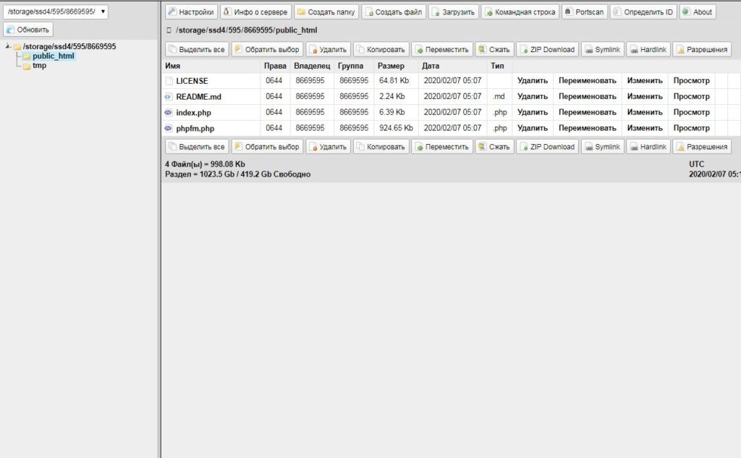Click the LICENSE file icon

pos(169,81)
